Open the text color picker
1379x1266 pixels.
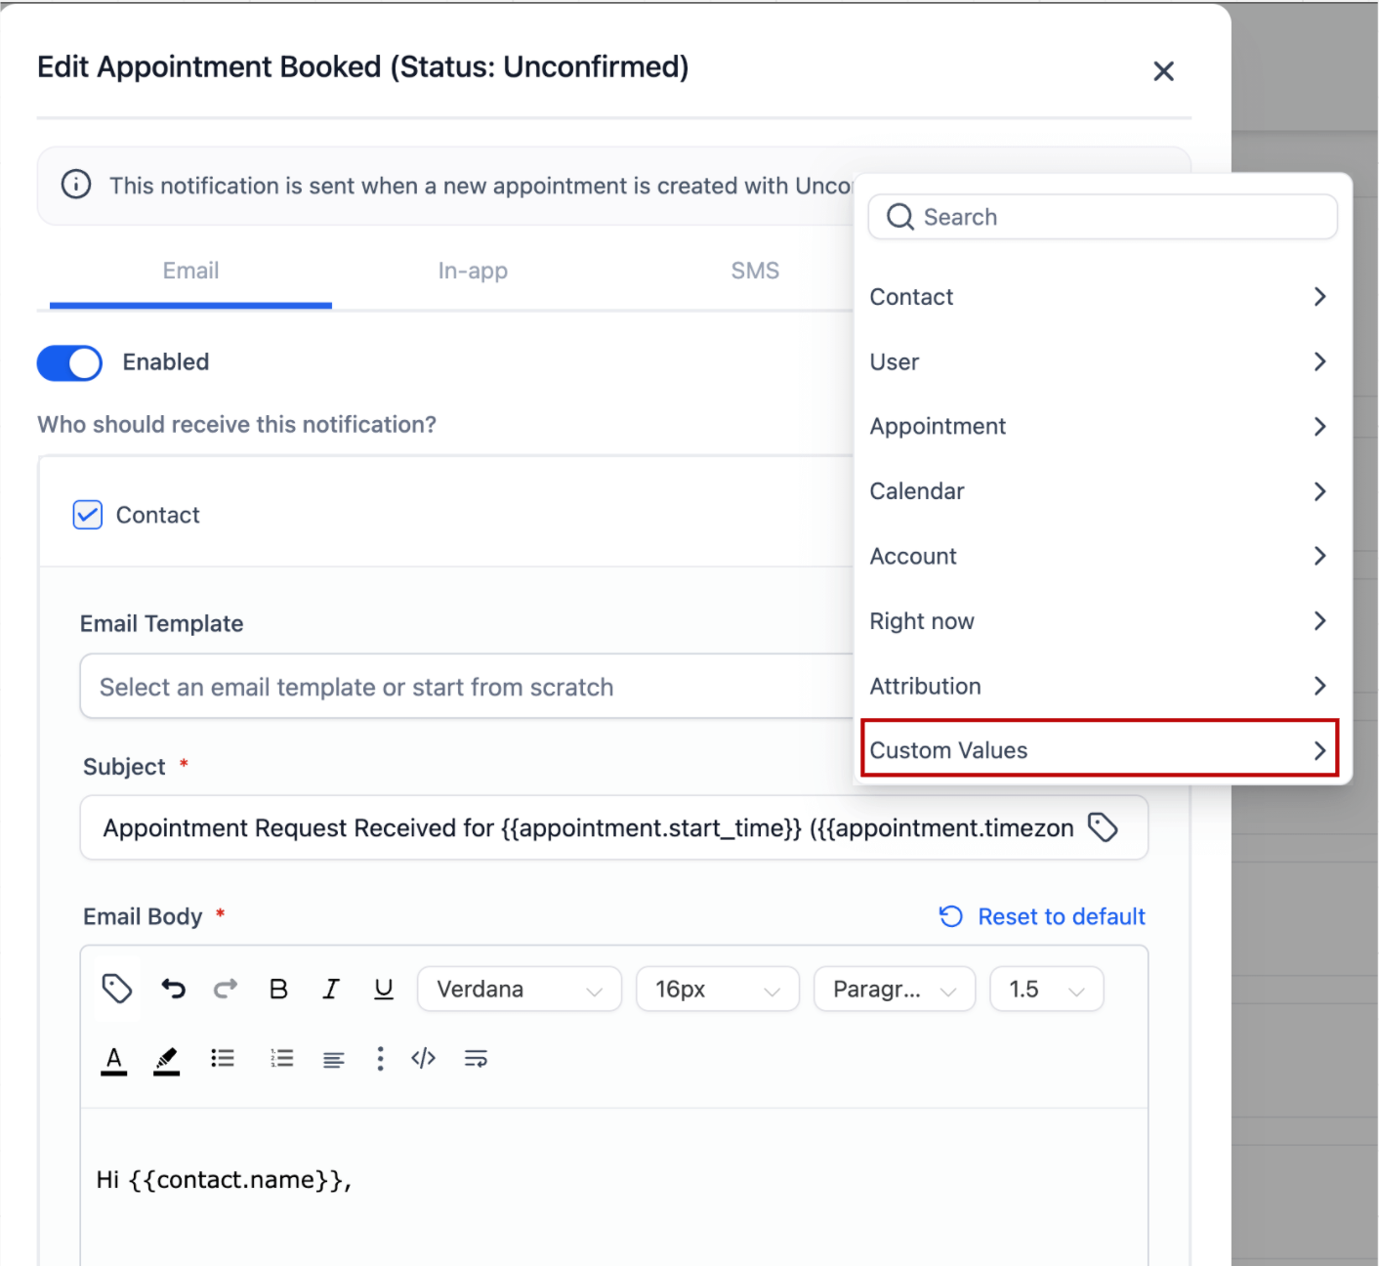tap(114, 1059)
